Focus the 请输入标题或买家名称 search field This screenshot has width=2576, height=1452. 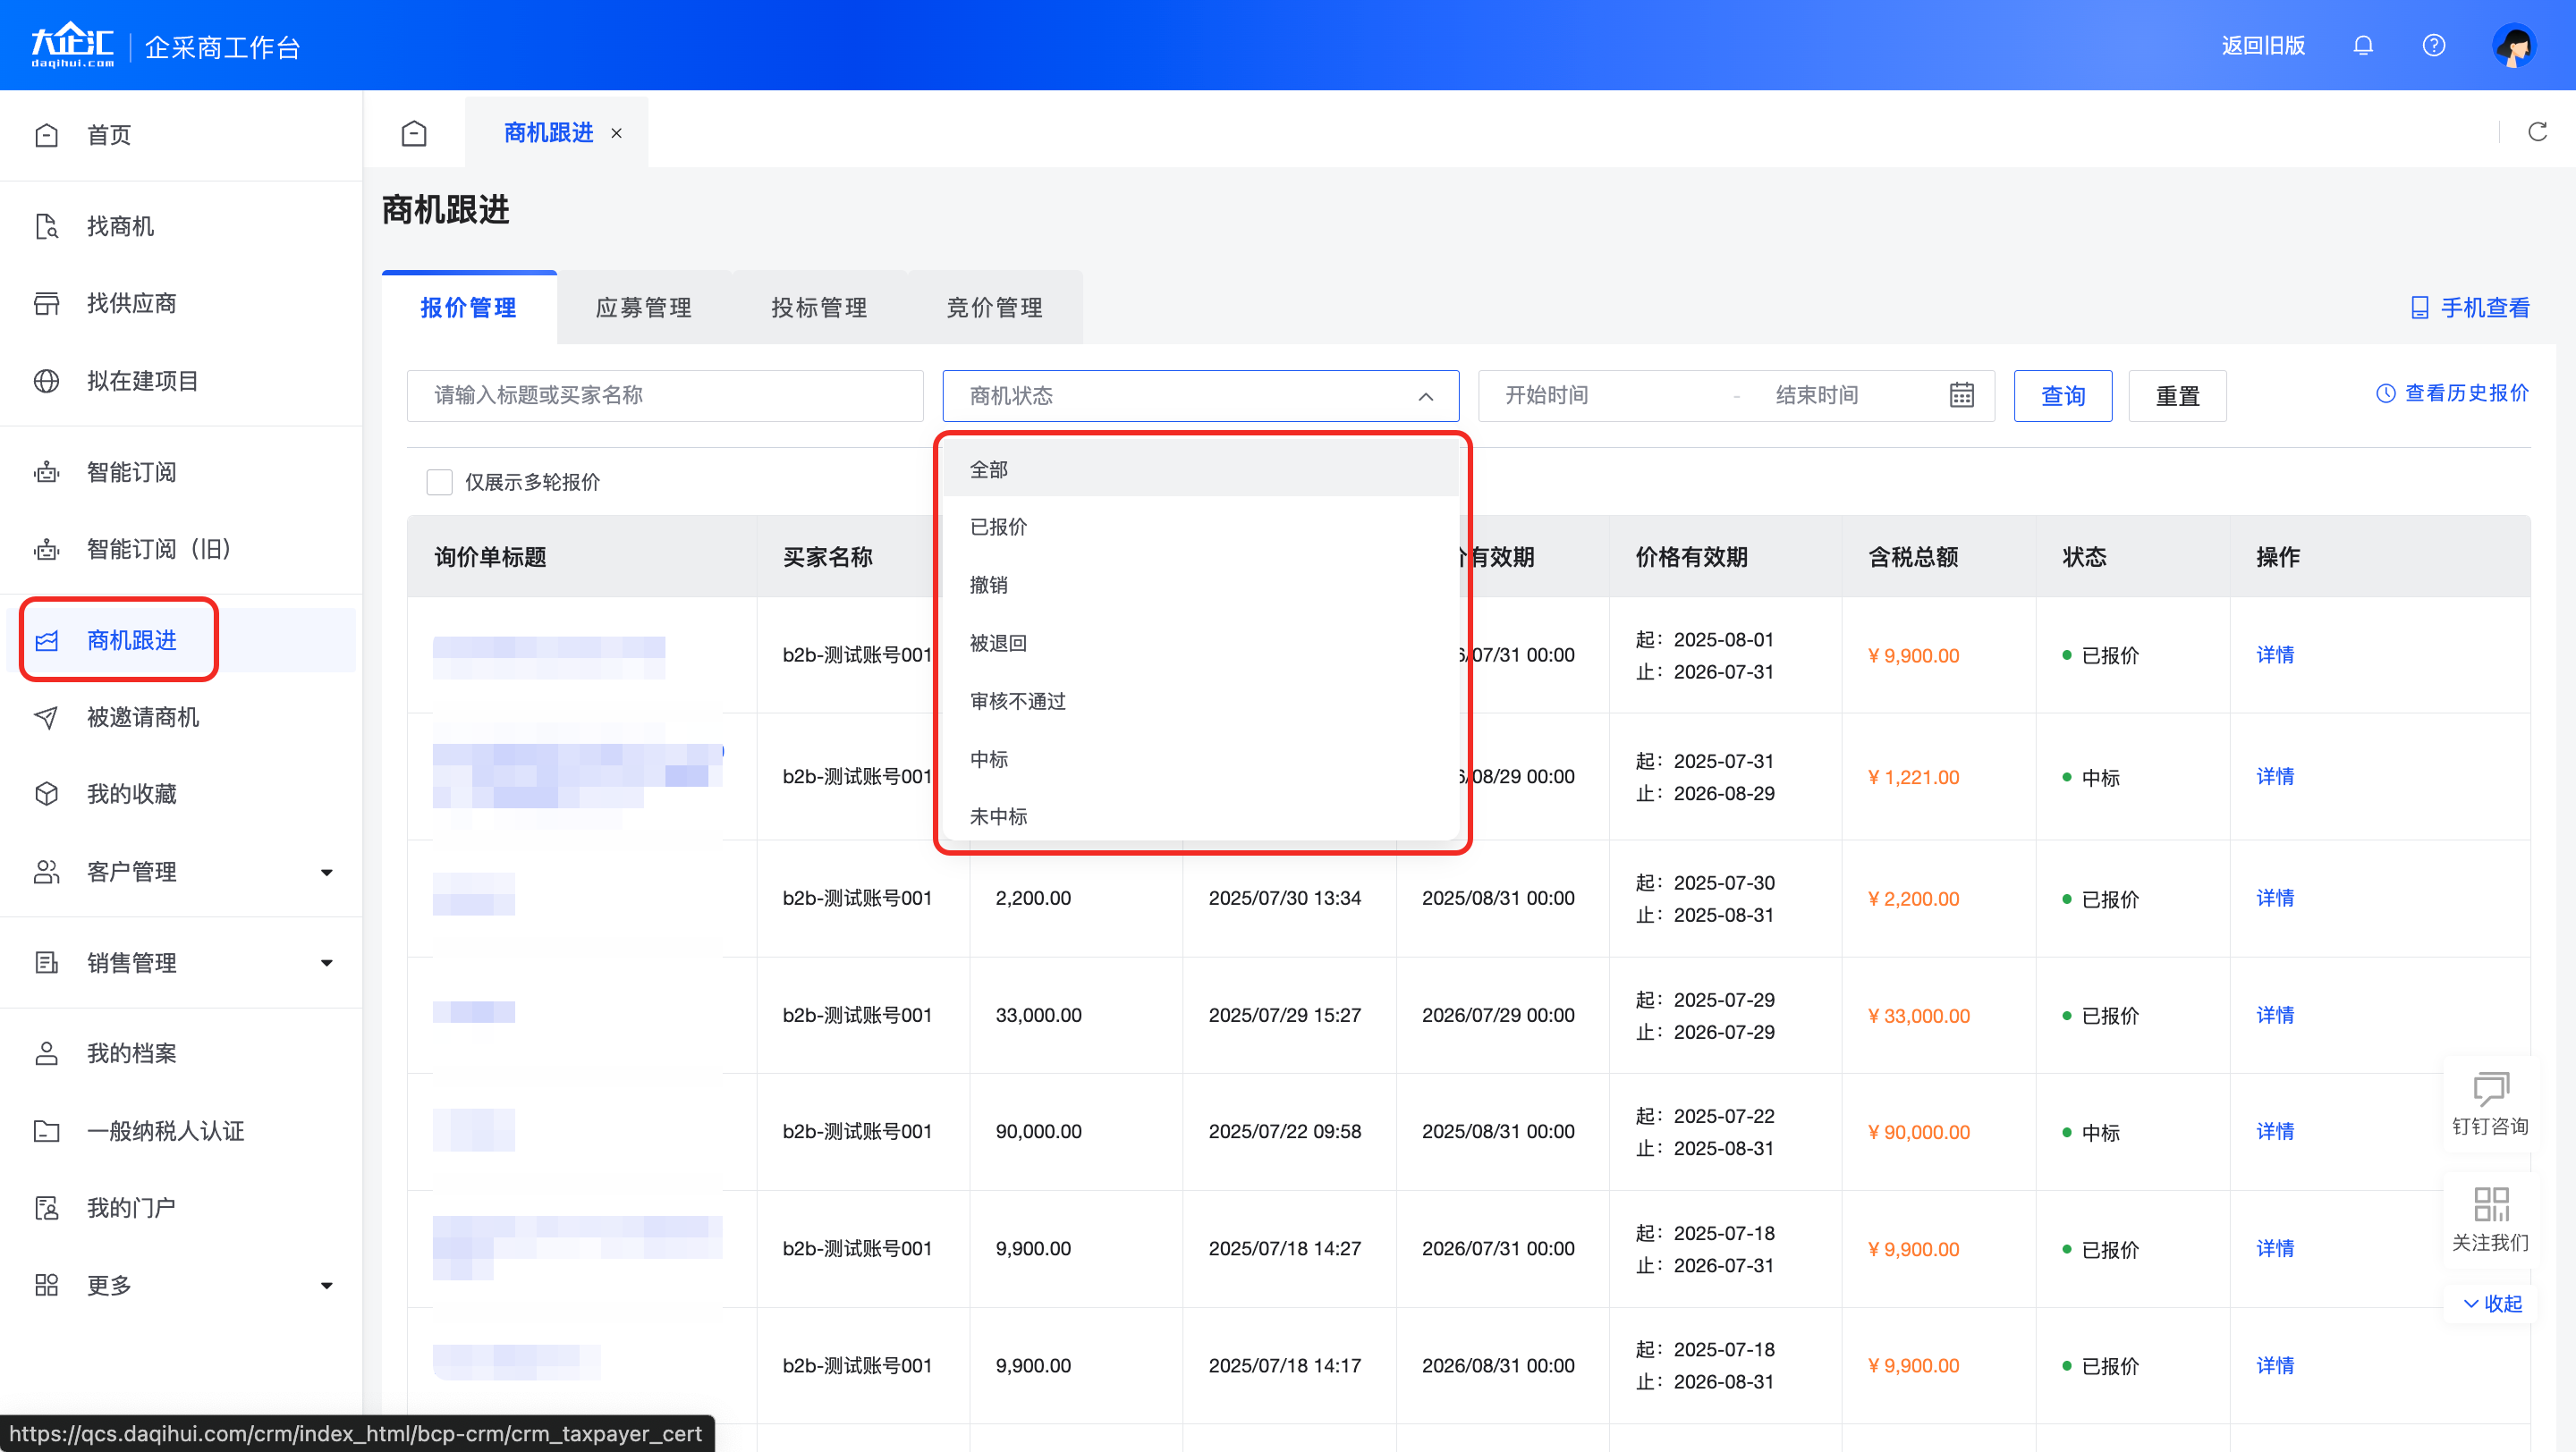click(x=665, y=396)
